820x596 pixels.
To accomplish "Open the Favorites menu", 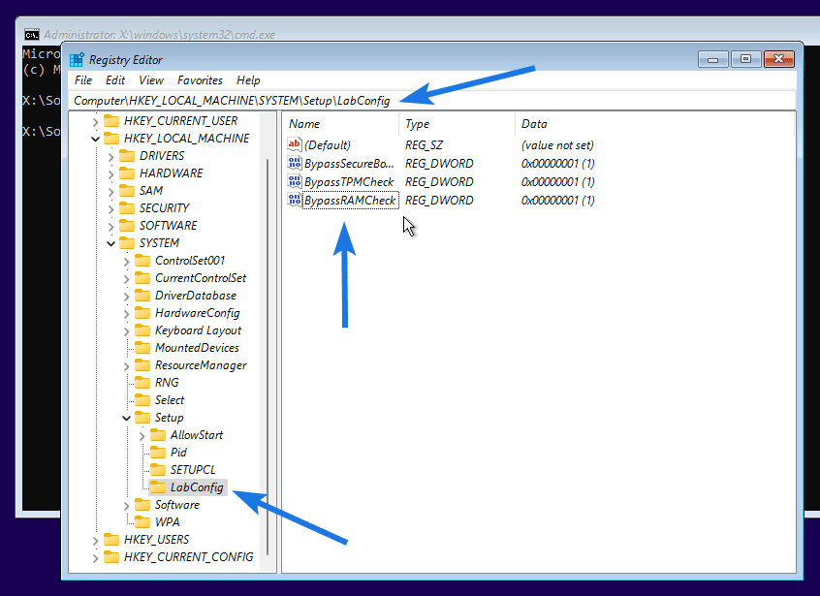I will 200,80.
